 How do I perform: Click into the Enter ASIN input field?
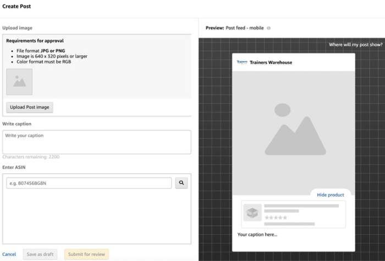(x=89, y=183)
